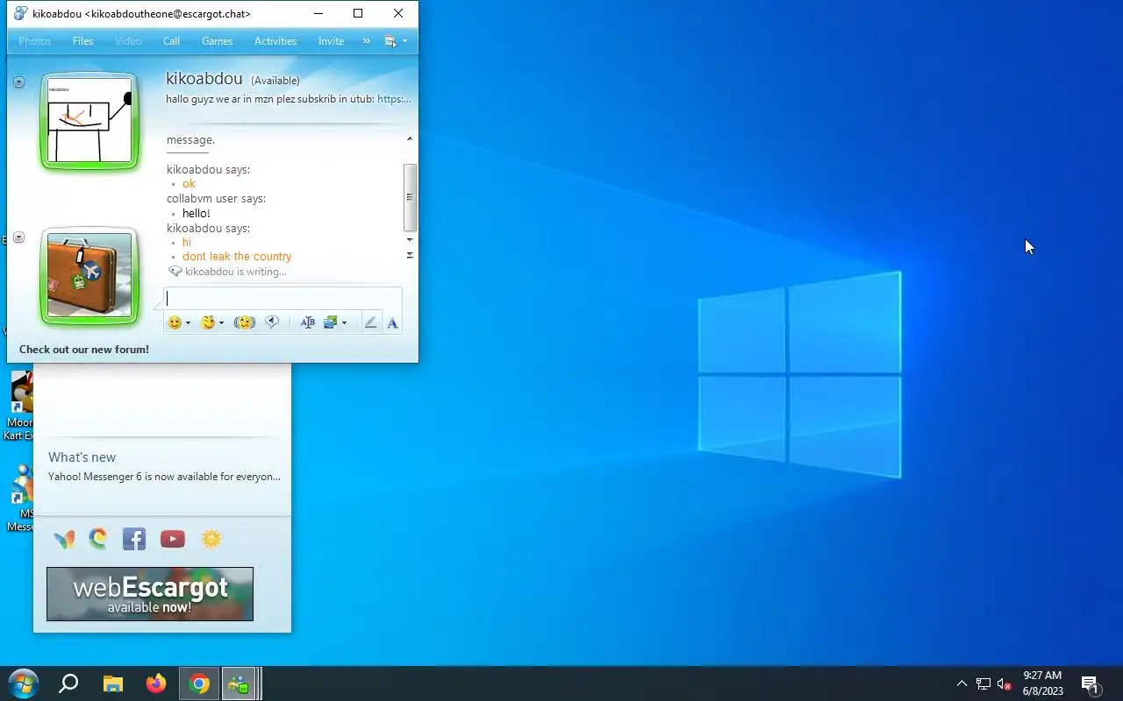This screenshot has height=701, width=1123.
Task: Click the Messenger taskbar button
Action: click(x=239, y=684)
